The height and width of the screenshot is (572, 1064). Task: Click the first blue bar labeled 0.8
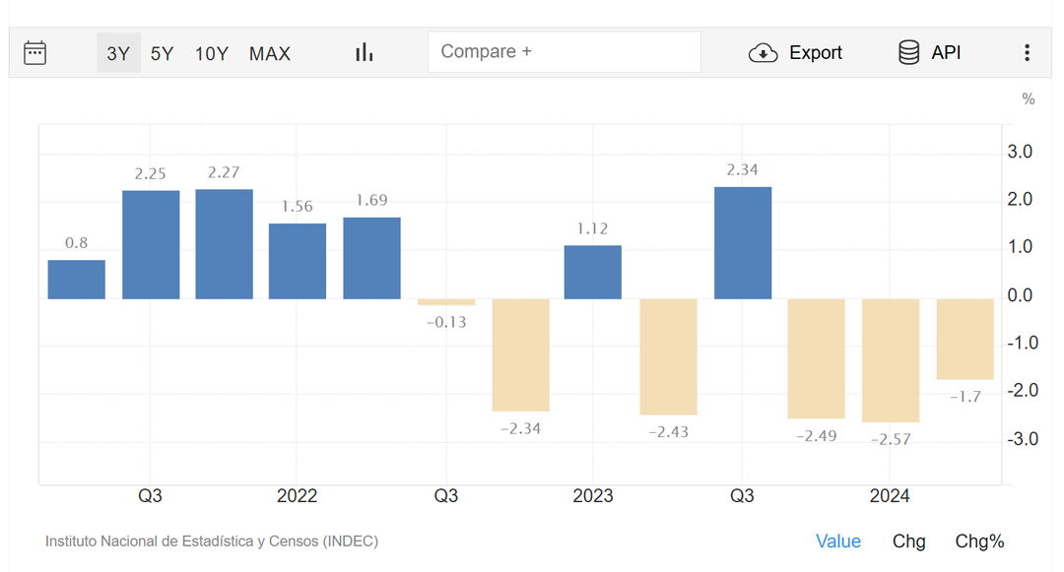point(77,280)
